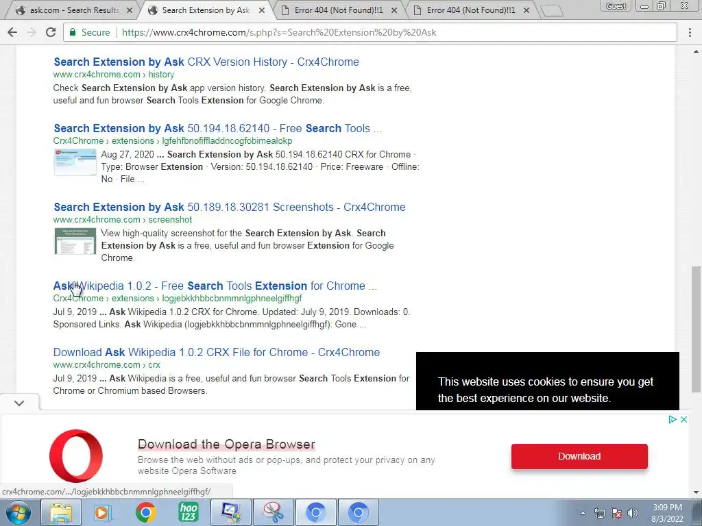This screenshot has height=526, width=702.
Task: Collapse the bottom ad with chevron
Action: click(x=19, y=403)
